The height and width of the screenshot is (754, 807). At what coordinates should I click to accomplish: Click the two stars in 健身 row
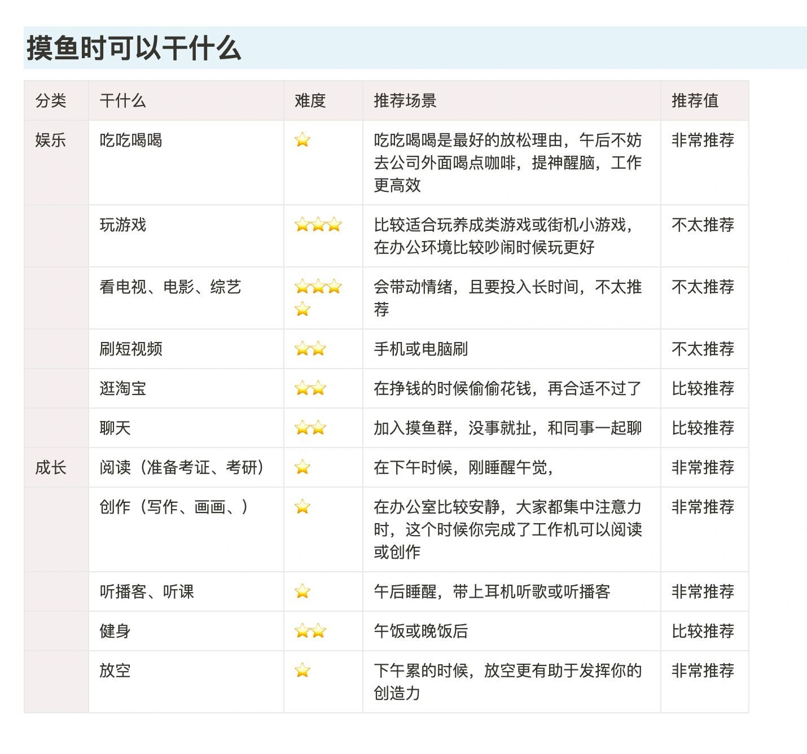[x=310, y=631]
